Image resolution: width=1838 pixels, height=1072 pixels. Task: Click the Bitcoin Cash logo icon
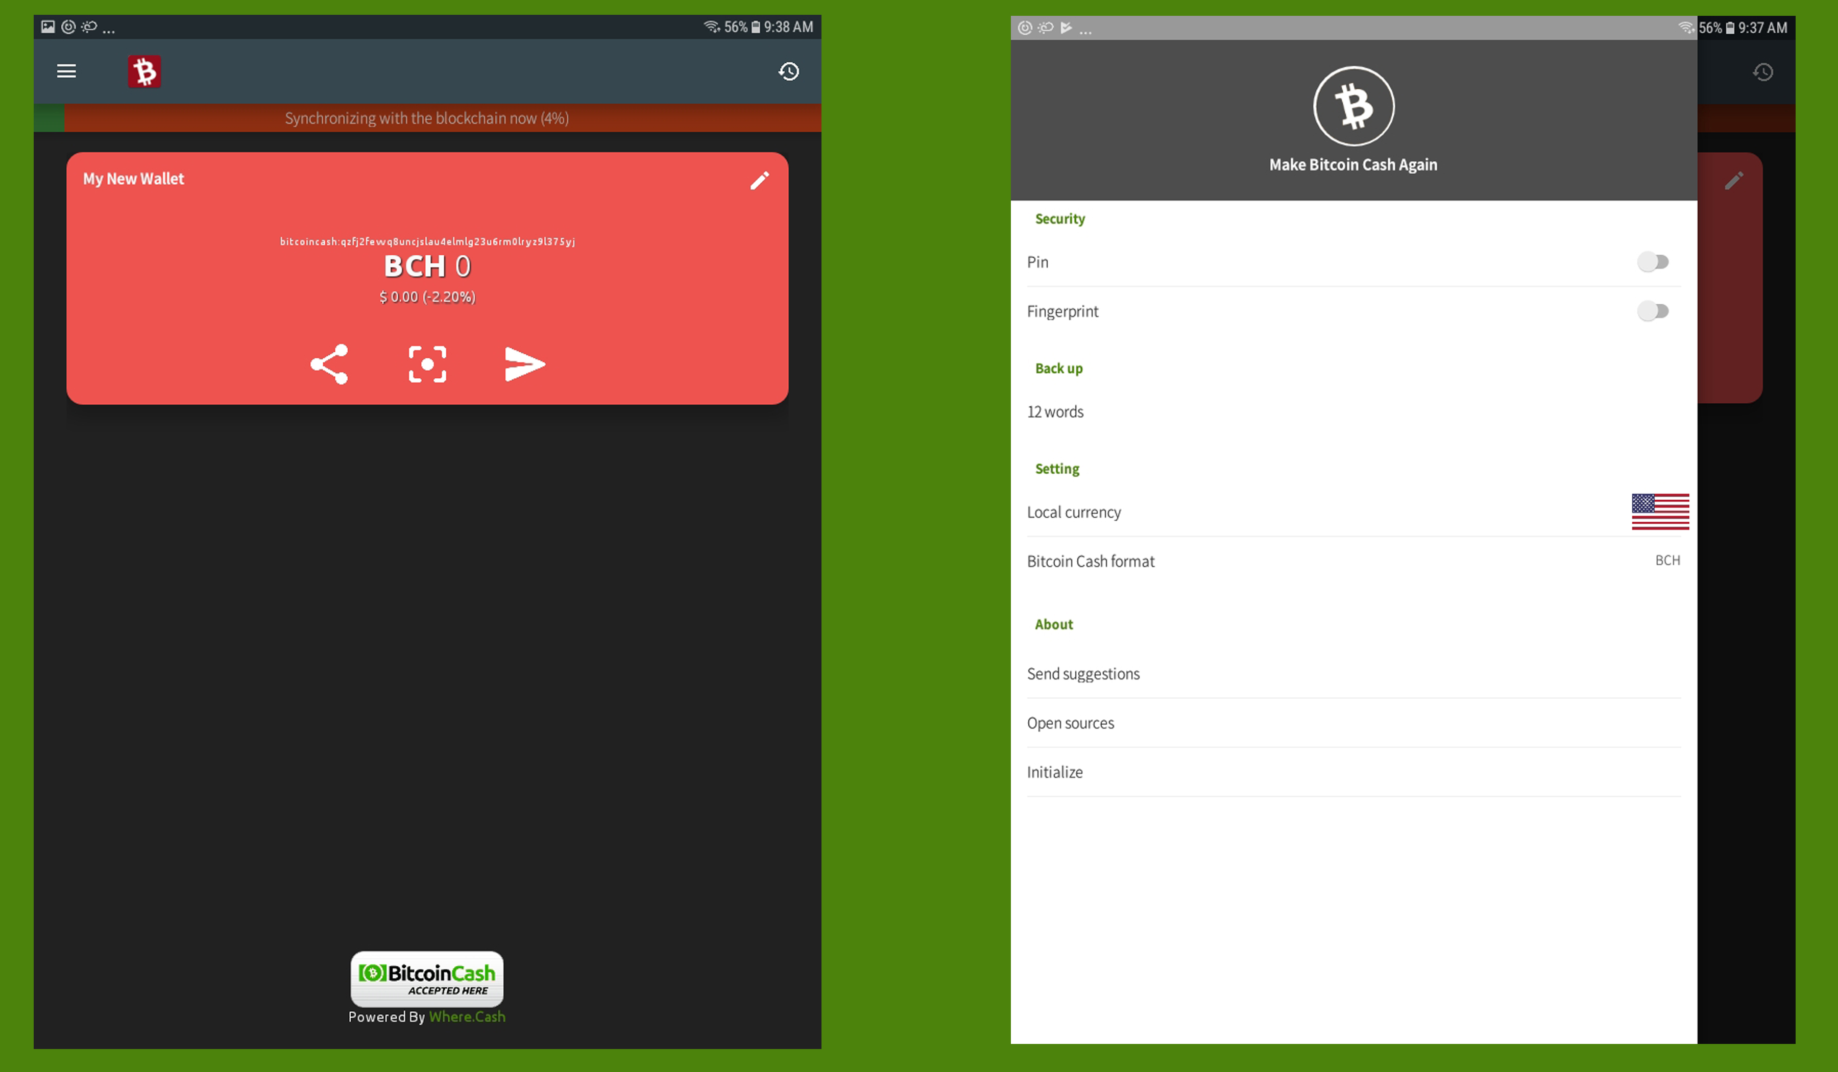[1353, 106]
